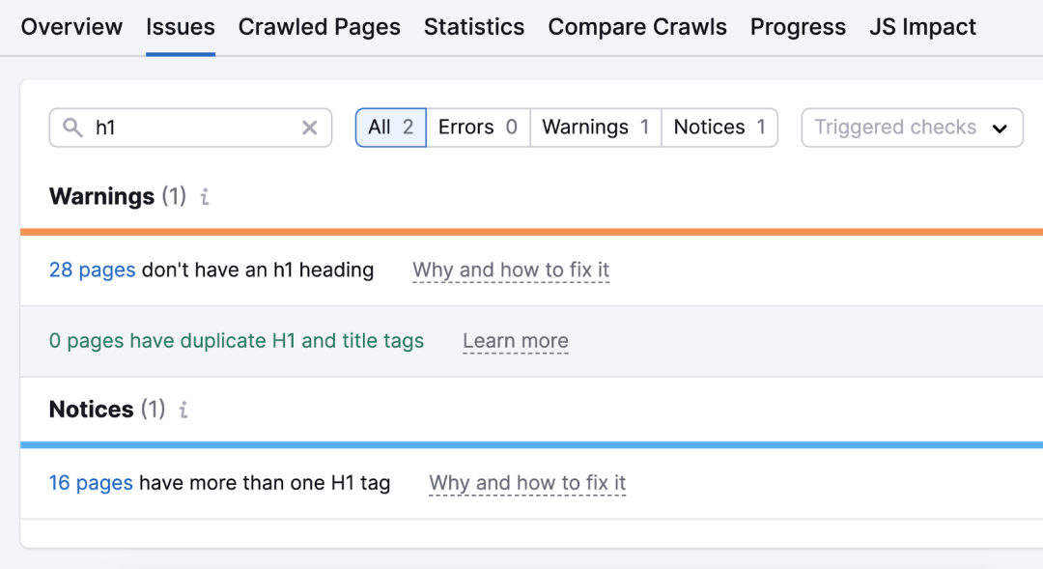Expand the Triggered checks dropdown
Image resolution: width=1043 pixels, height=569 pixels.
912,128
